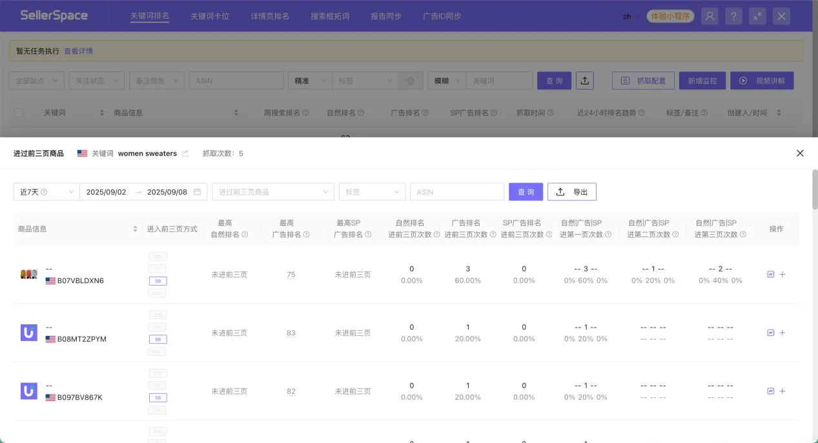Click ASIN text B097BV867K
Viewport: 818px width, 443px height.
pos(80,397)
